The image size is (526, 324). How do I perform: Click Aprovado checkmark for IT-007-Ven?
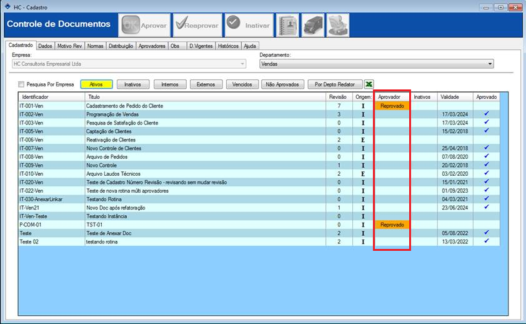point(487,148)
